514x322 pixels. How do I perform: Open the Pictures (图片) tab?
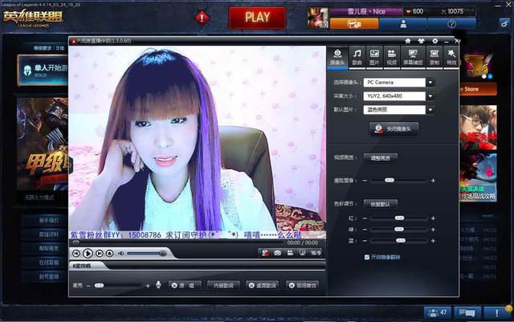(x=374, y=57)
